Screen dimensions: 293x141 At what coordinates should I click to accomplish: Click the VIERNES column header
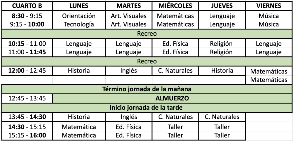click(x=269, y=6)
